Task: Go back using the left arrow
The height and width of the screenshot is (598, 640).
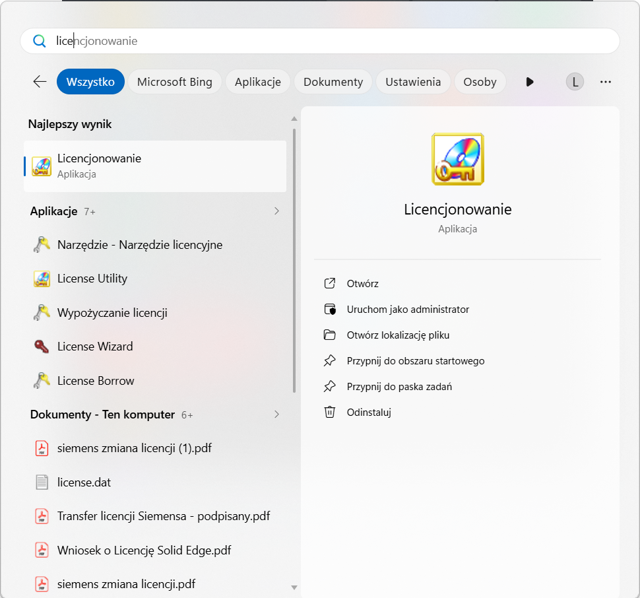Action: click(x=40, y=82)
